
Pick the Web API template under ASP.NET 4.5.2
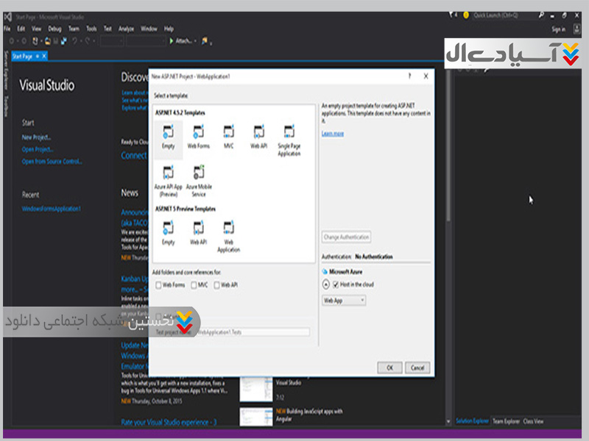pos(258,133)
